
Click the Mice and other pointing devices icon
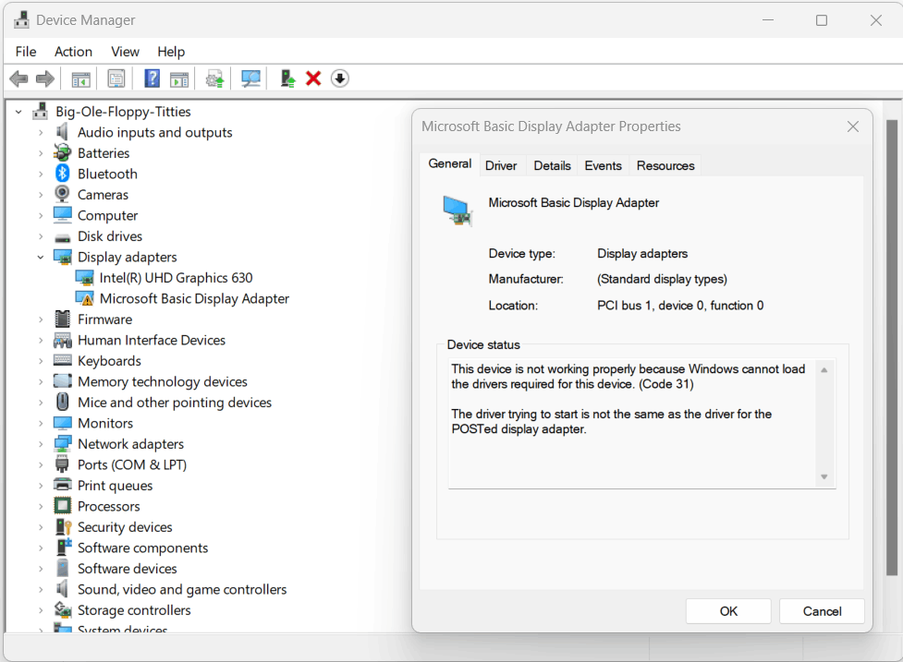pos(62,402)
